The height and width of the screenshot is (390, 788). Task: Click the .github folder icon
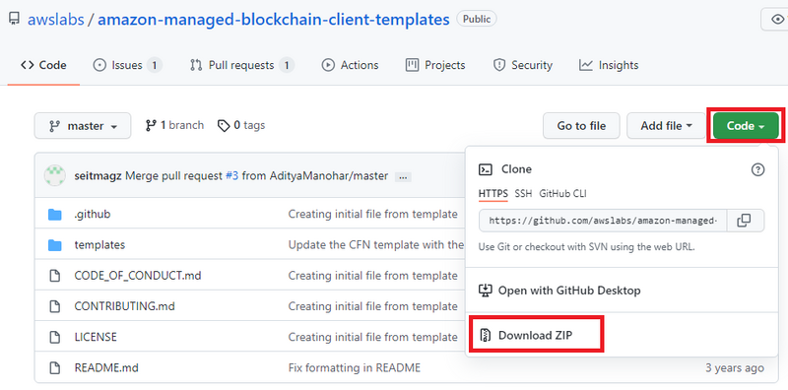[x=55, y=215]
